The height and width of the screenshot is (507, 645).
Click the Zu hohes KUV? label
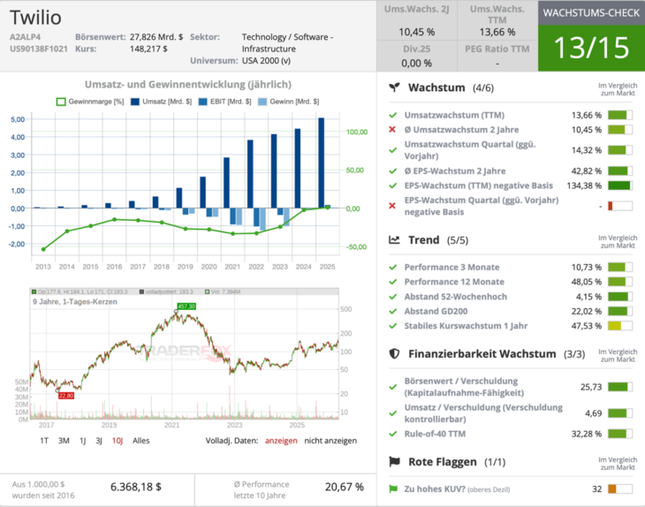(435, 489)
